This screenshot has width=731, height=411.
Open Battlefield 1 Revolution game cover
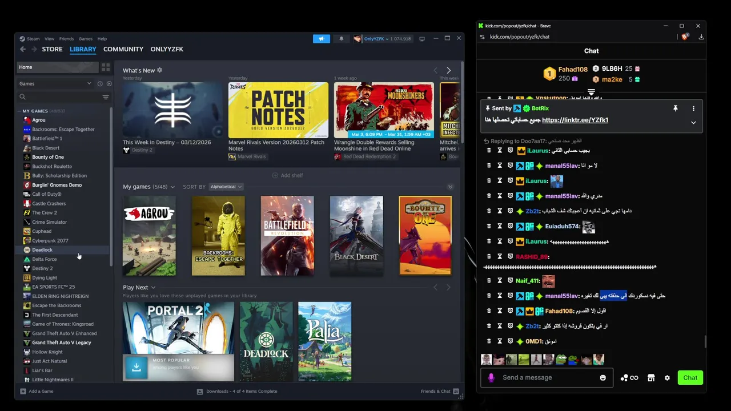click(x=287, y=236)
